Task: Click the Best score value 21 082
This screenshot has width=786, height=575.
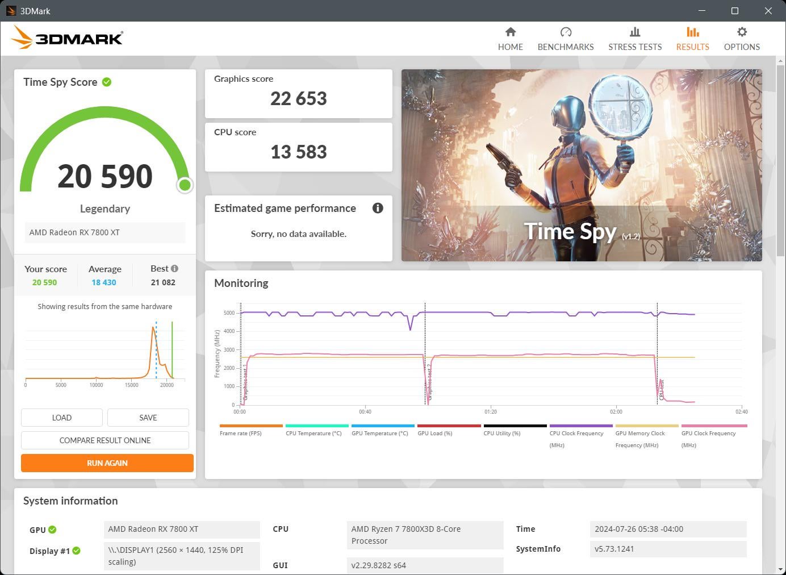Action: pyautogui.click(x=163, y=282)
